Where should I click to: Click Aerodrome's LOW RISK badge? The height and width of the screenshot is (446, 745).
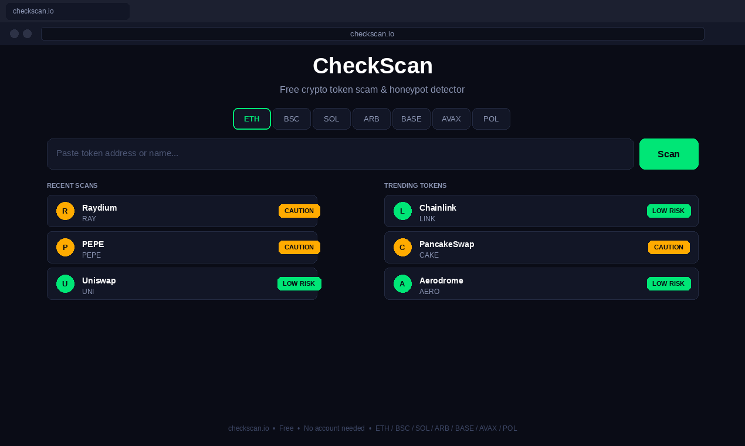(x=669, y=283)
